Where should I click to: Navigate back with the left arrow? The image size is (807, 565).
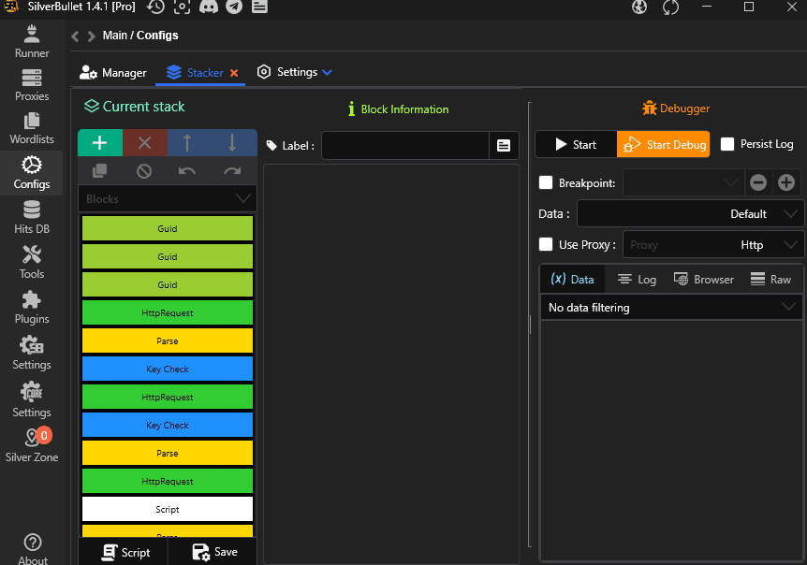pos(76,36)
